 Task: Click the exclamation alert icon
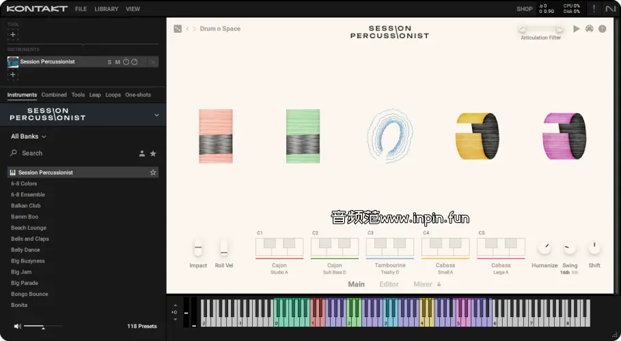594,9
